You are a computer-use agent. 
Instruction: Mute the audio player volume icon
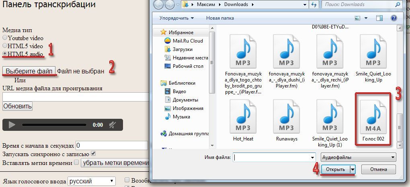coord(112,125)
